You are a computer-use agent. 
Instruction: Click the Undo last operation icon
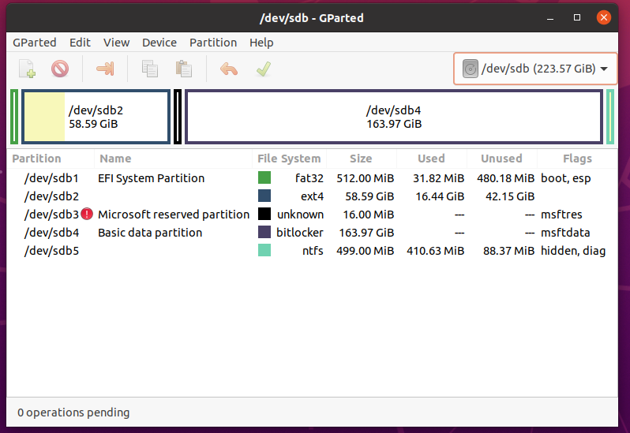click(229, 69)
